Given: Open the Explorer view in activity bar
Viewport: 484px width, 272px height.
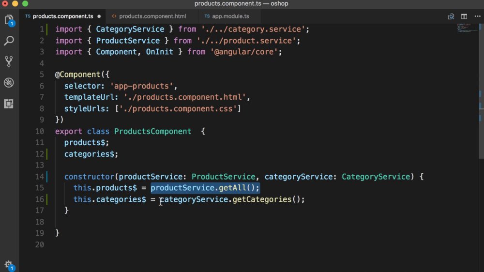Looking at the screenshot, I should (x=9, y=20).
